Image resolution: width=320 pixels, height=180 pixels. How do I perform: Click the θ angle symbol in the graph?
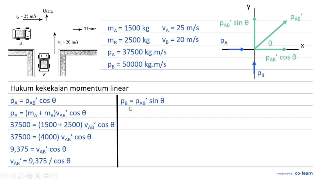[270, 43]
